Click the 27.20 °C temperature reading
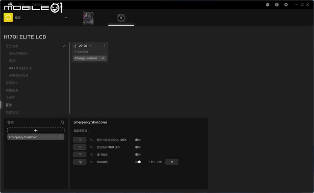 [85, 46]
